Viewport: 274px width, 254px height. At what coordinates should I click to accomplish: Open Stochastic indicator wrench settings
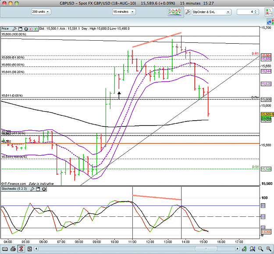[32, 189]
